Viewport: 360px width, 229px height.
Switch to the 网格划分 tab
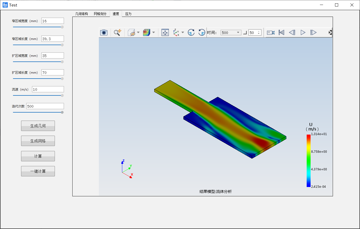coord(100,14)
